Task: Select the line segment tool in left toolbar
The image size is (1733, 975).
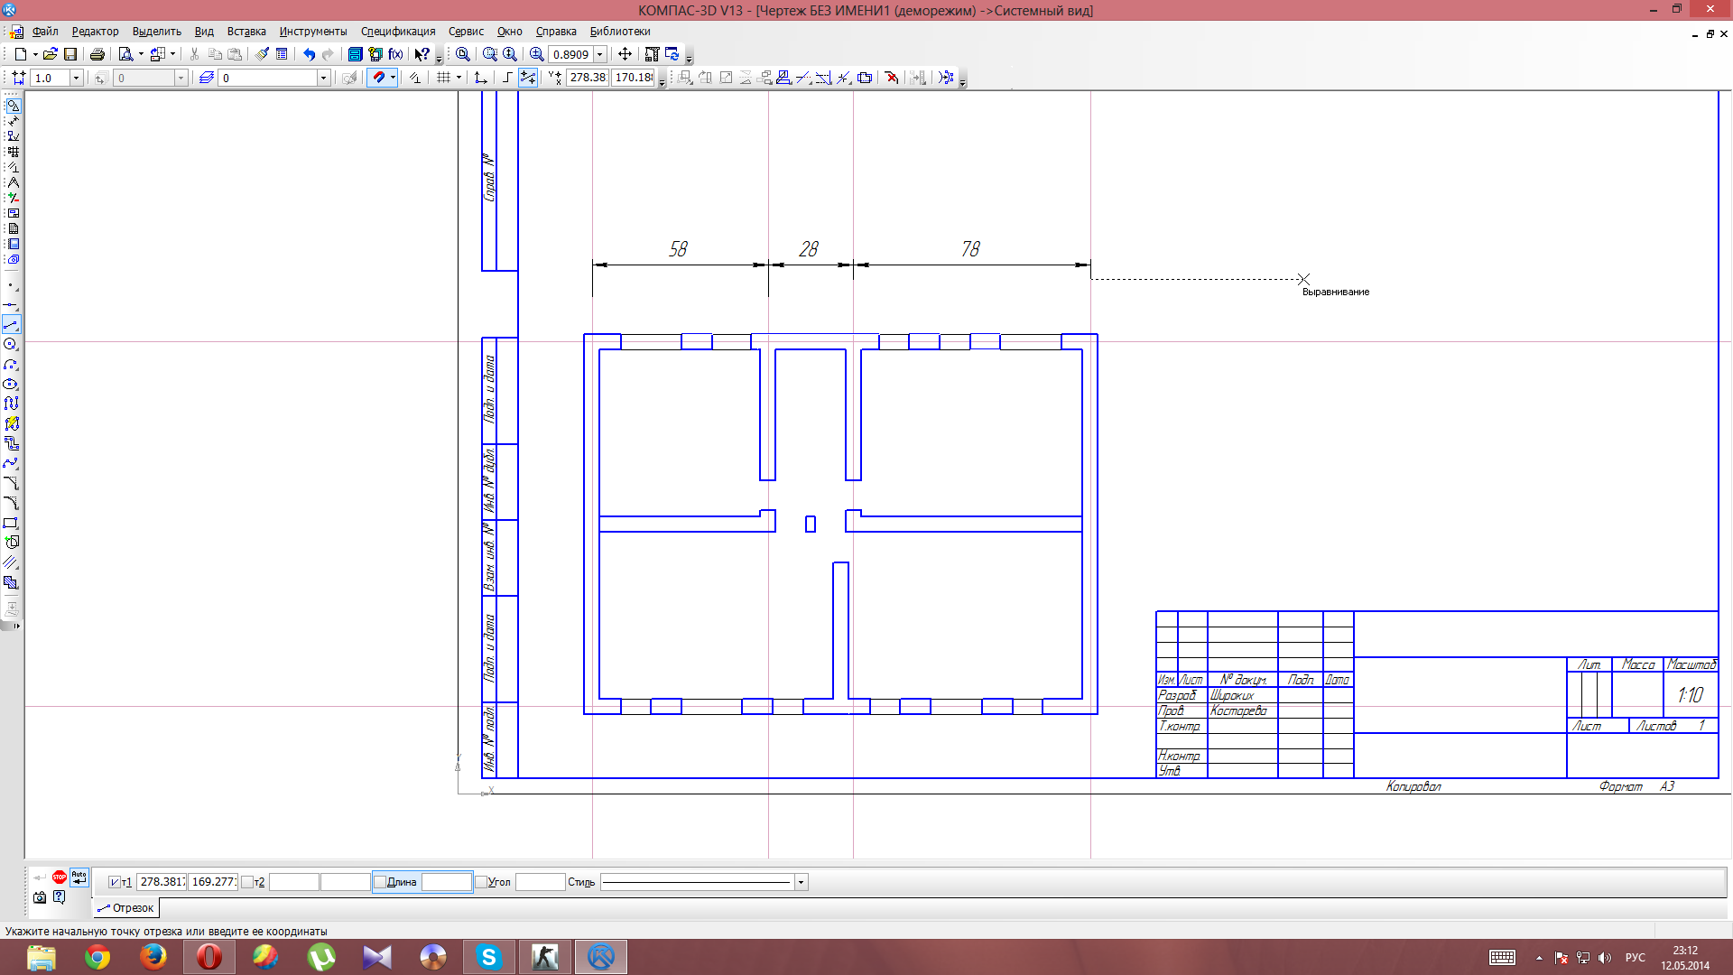Action: point(12,324)
